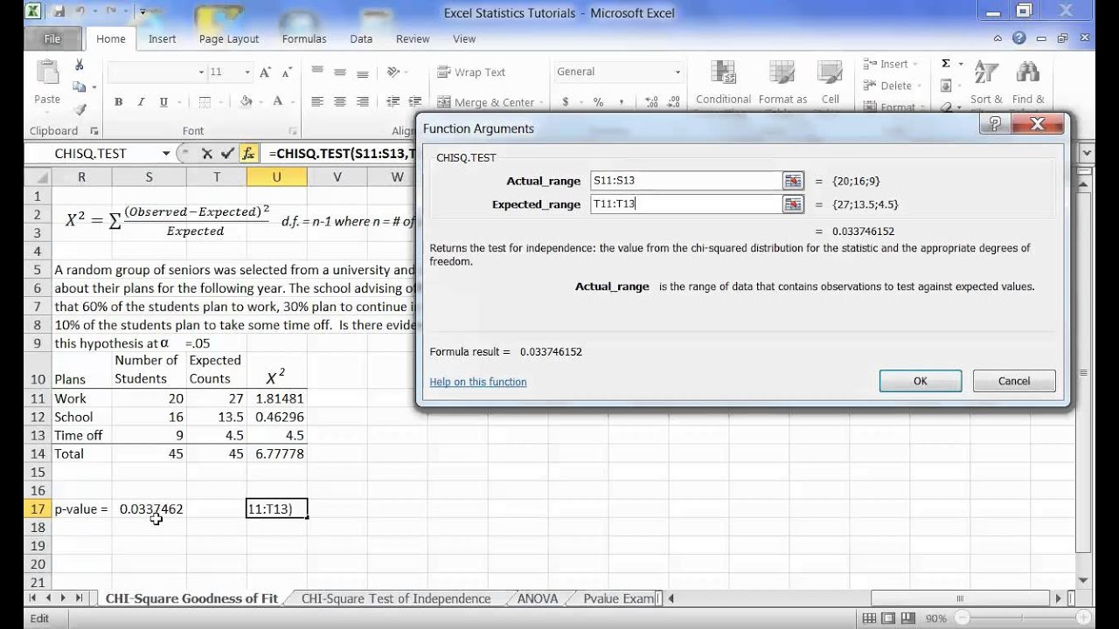Viewport: 1119px width, 629px height.
Task: Switch to the Page Layout tab
Action: click(229, 39)
